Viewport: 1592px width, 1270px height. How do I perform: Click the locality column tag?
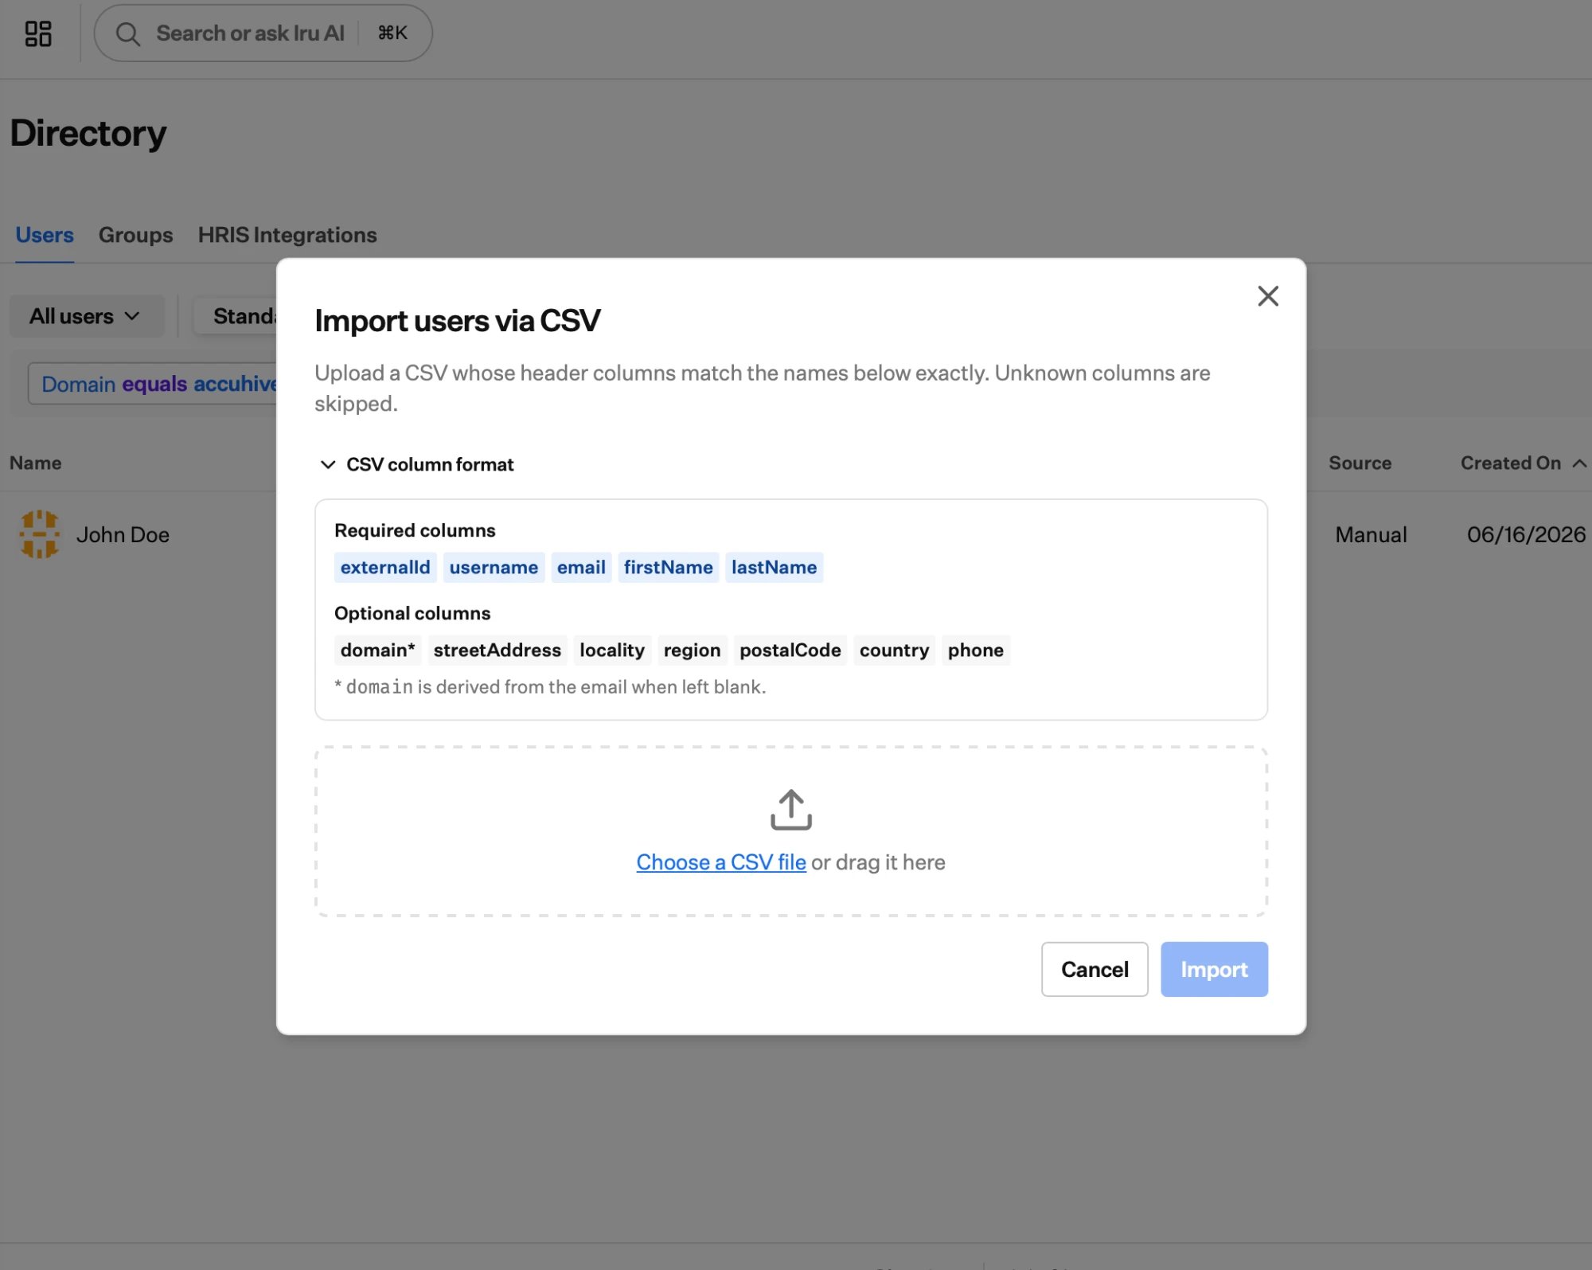pyautogui.click(x=611, y=651)
